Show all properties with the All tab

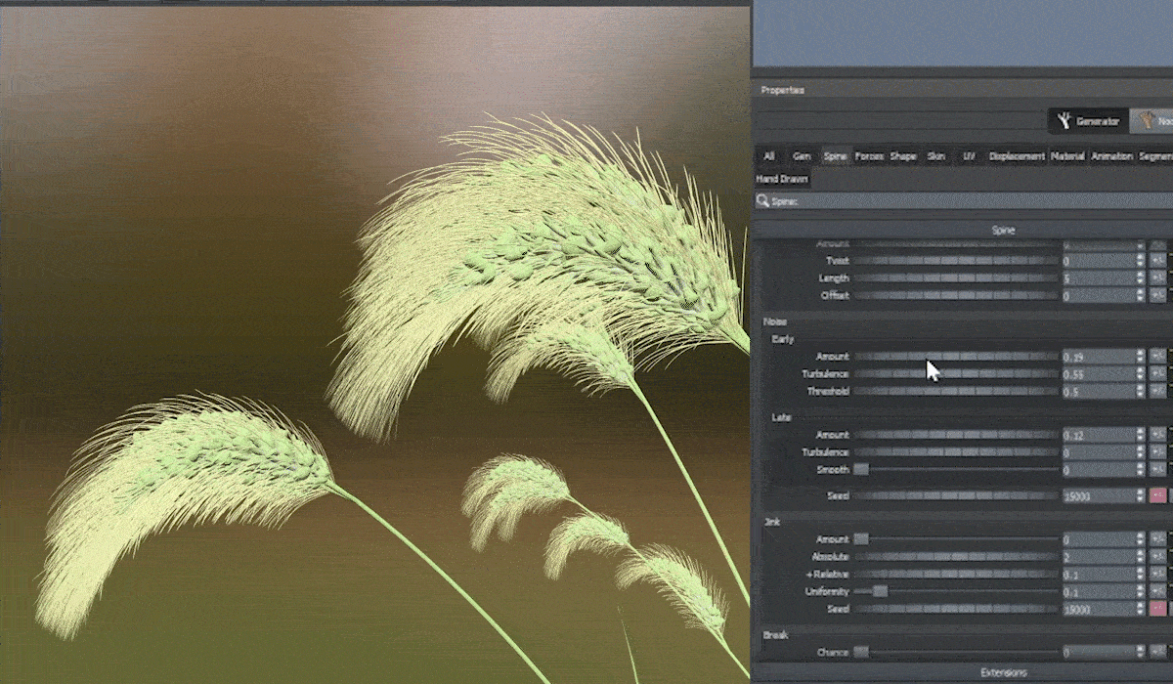pyautogui.click(x=769, y=156)
